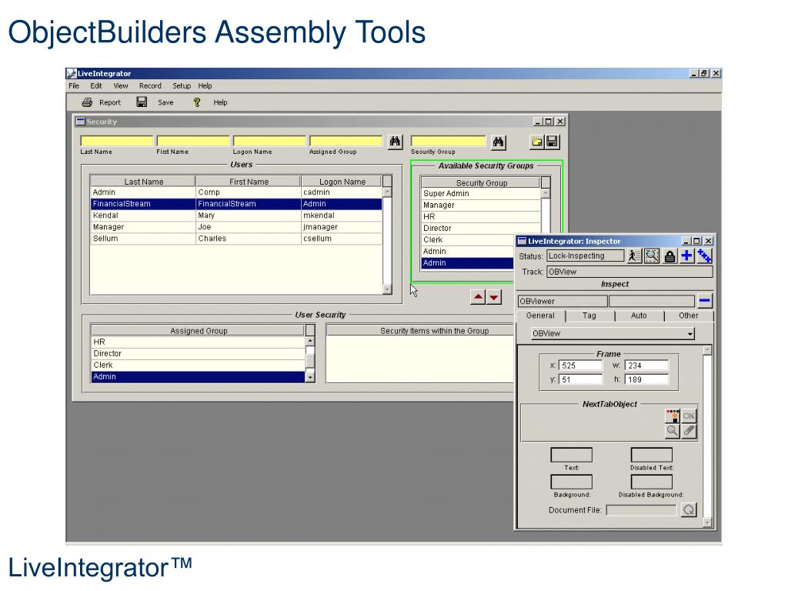The image size is (788, 591).
Task: Click the Assigned Group list scrollbar down arrow
Action: coord(310,377)
